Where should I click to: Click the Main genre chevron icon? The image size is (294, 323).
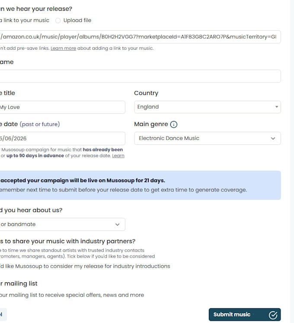tap(273, 138)
